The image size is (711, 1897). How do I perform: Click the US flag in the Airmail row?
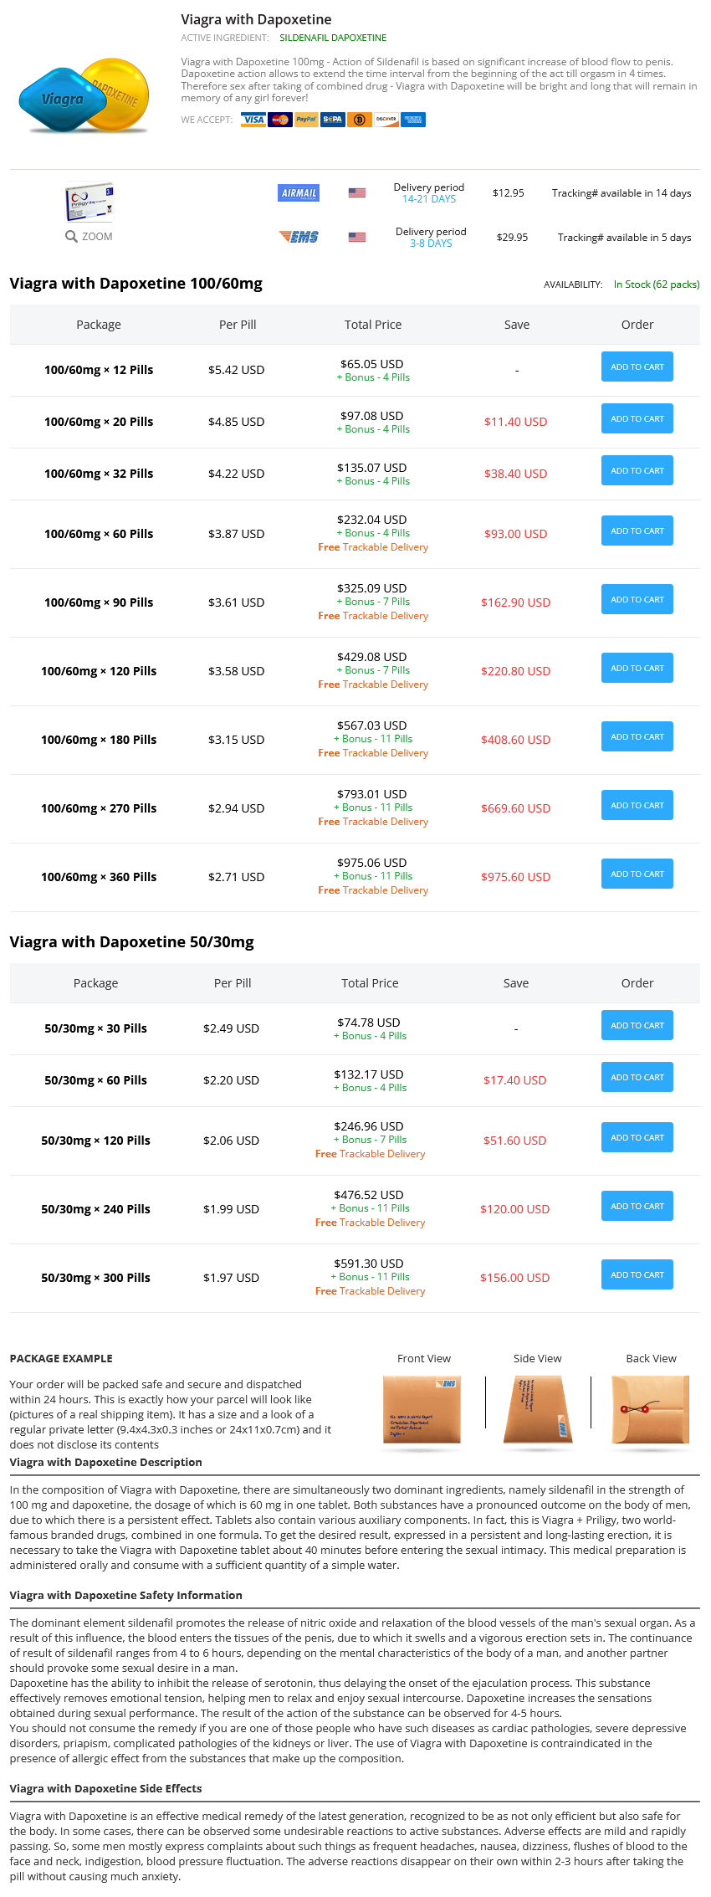coord(357,193)
